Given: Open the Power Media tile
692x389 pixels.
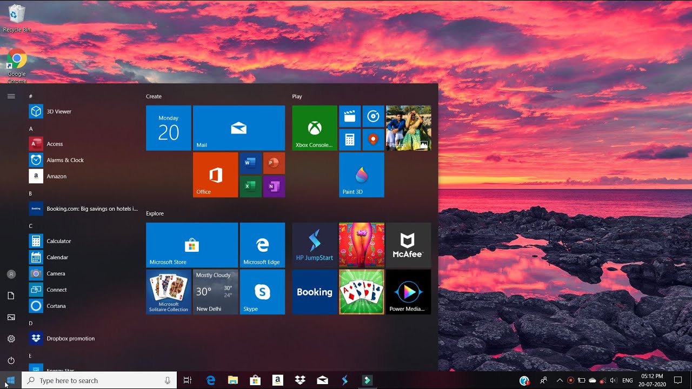Looking at the screenshot, I should click(409, 292).
